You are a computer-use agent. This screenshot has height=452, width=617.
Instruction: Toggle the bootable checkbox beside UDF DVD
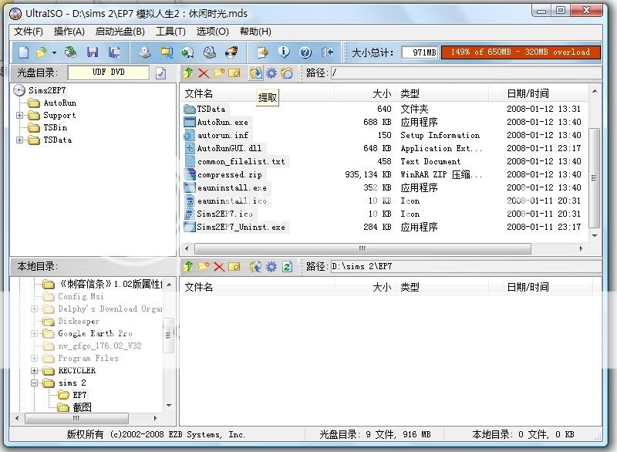160,73
